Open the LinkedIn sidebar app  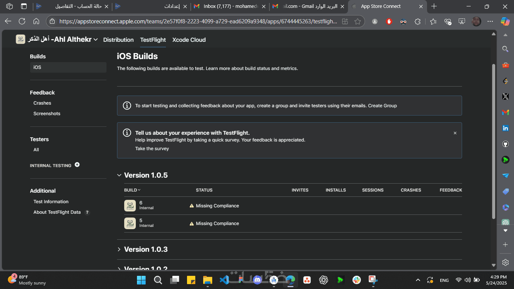505,128
